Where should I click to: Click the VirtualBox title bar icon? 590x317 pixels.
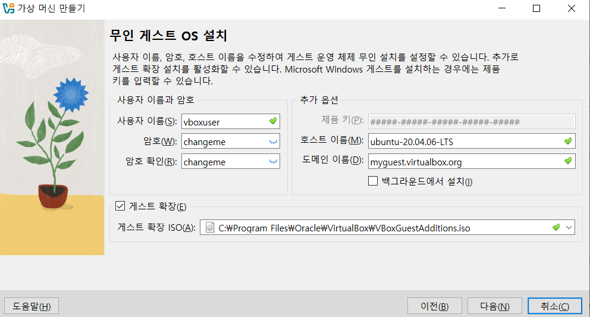[x=8, y=8]
